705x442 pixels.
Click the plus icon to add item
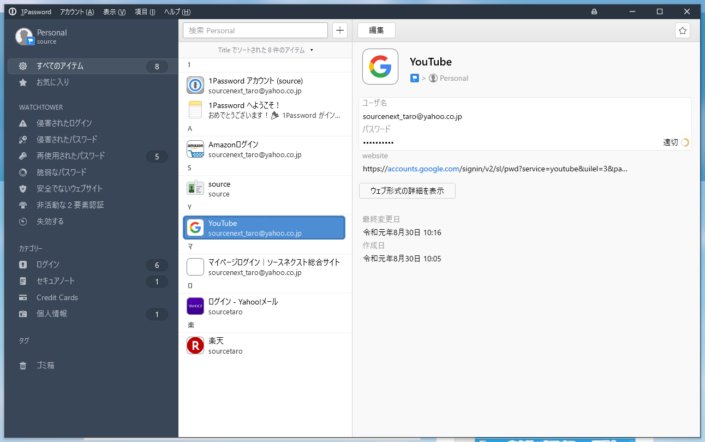pyautogui.click(x=340, y=31)
